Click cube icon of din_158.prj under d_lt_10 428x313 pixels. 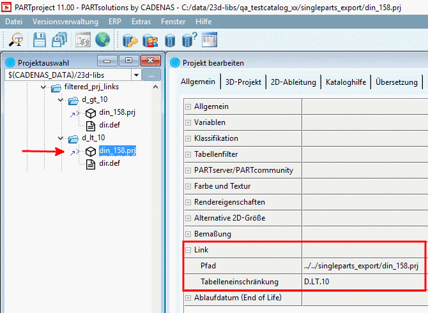click(x=91, y=152)
